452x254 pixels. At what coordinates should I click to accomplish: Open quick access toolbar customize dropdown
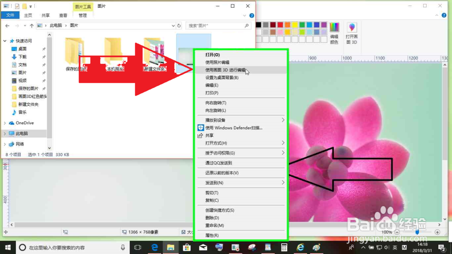(x=31, y=6)
